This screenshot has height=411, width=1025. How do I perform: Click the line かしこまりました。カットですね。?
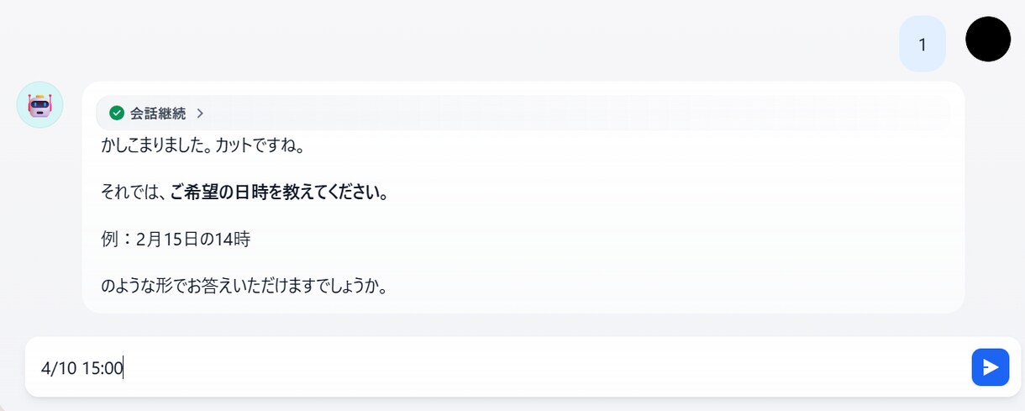tap(202, 145)
